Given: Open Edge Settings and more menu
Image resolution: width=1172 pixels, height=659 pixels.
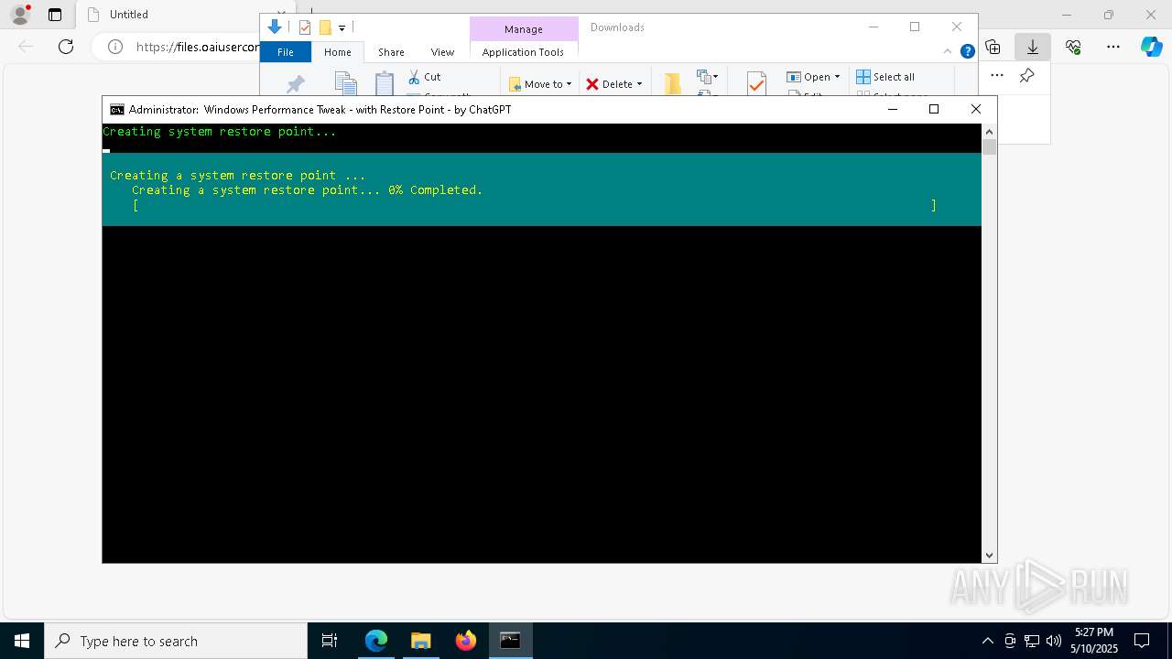Looking at the screenshot, I should (1113, 47).
